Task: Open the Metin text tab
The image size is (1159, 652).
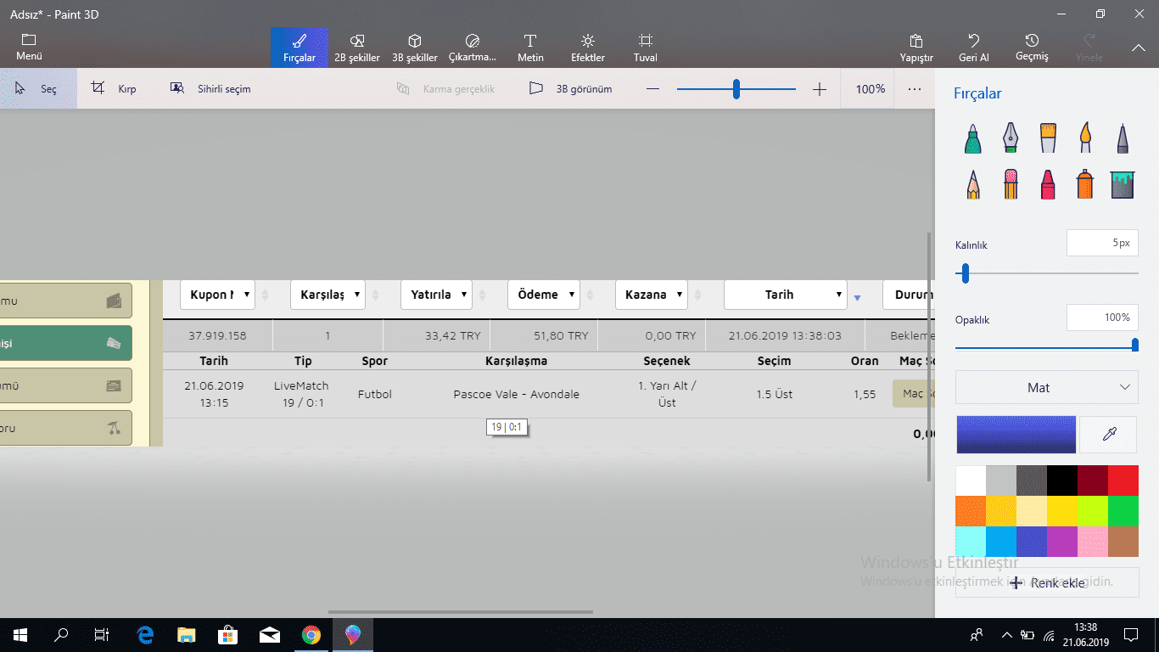Action: [x=530, y=48]
